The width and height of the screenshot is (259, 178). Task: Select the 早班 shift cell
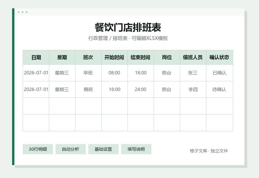coord(88,73)
